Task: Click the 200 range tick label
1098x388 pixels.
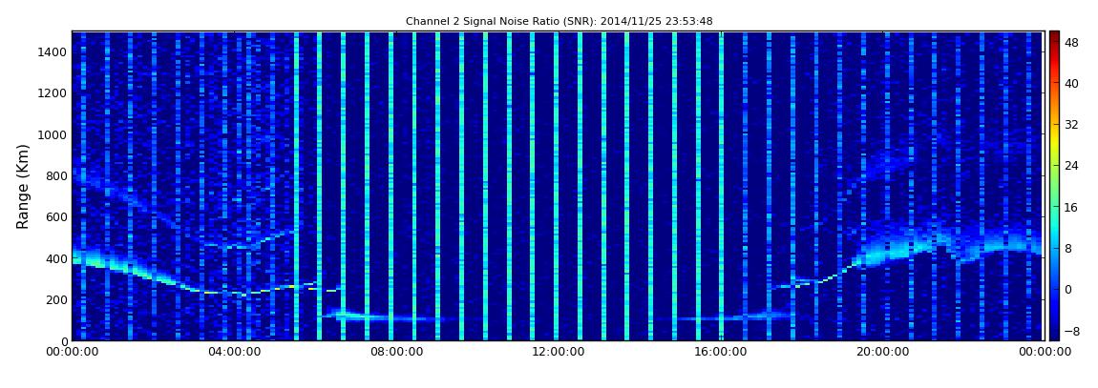Action: [56, 299]
